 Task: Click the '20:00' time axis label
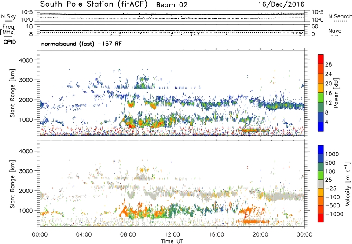(260, 235)
